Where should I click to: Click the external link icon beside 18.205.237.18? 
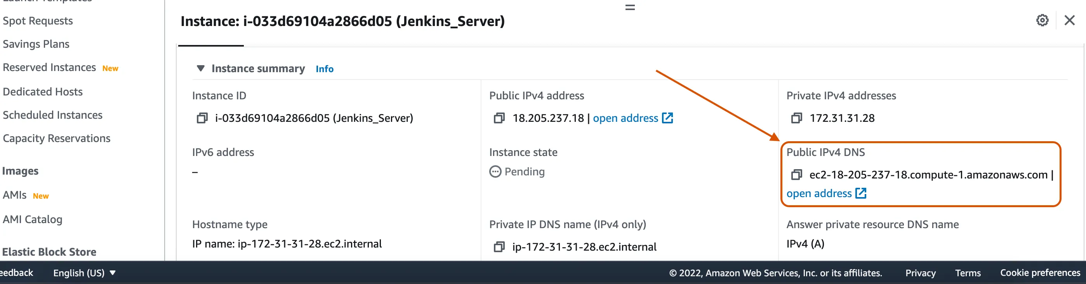click(667, 118)
